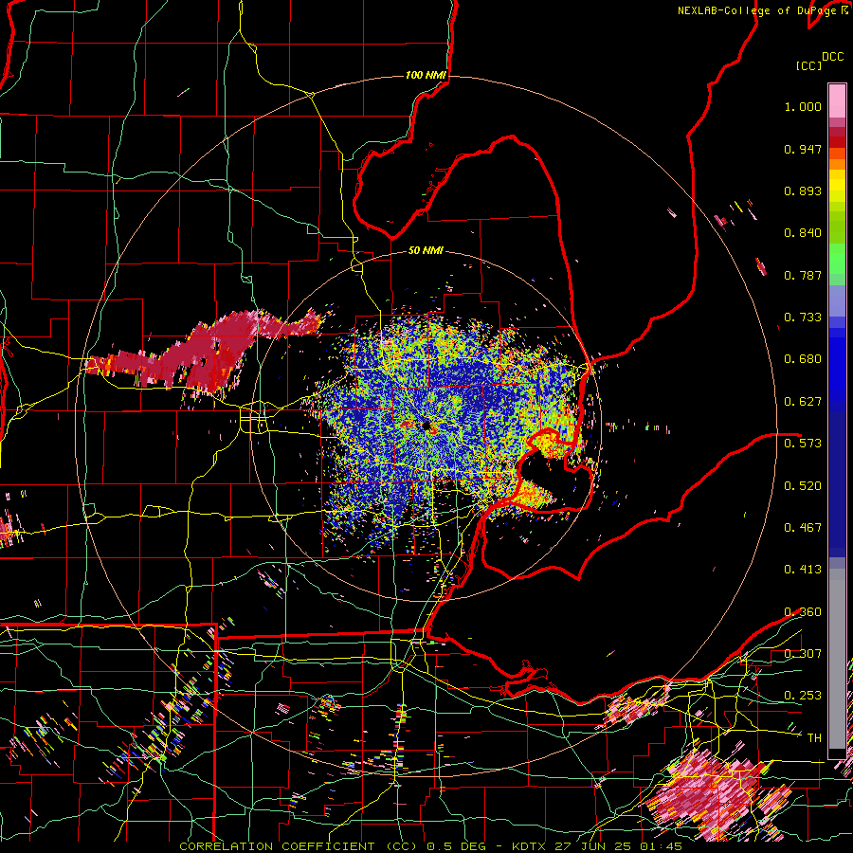Pick the light periwinkle color bar segment
This screenshot has width=853, height=853.
[837, 300]
